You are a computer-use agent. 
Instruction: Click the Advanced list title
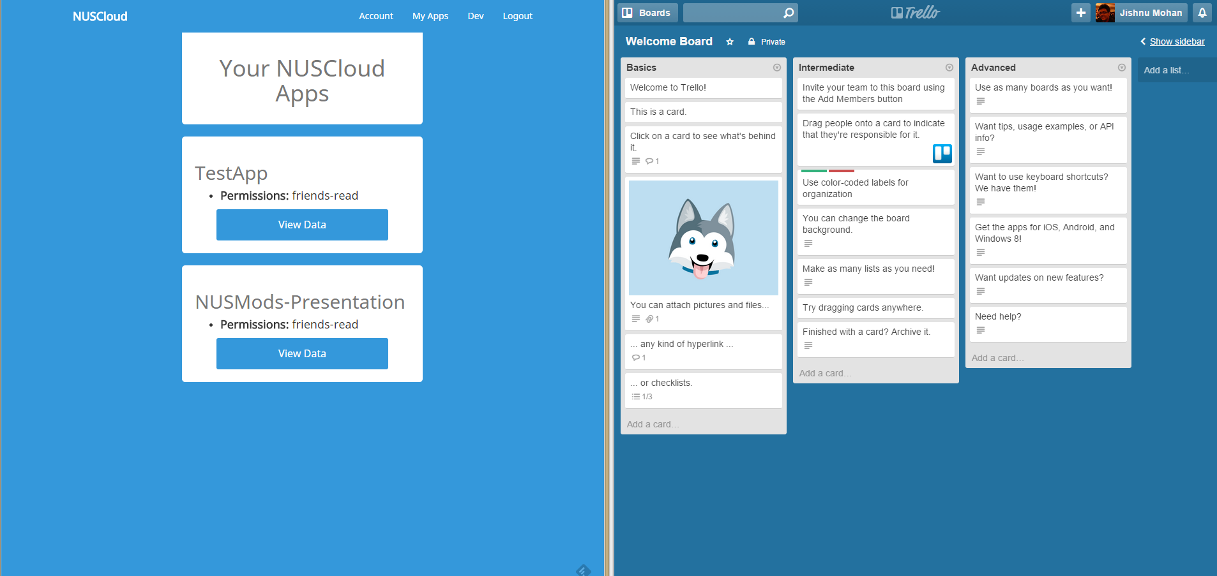[x=993, y=68]
